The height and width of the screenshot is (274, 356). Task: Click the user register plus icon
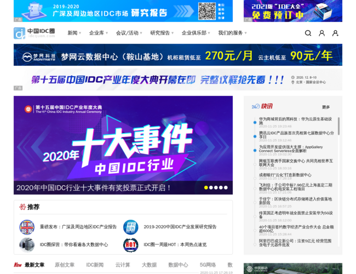[335, 33]
